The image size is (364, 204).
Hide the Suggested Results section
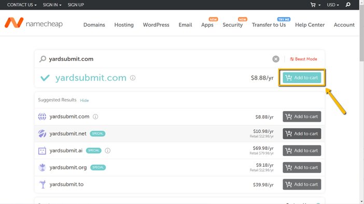point(85,100)
